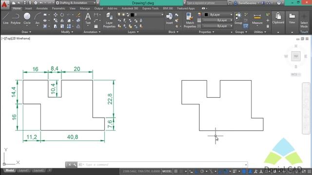Click the Model layout tab

coord(10,171)
